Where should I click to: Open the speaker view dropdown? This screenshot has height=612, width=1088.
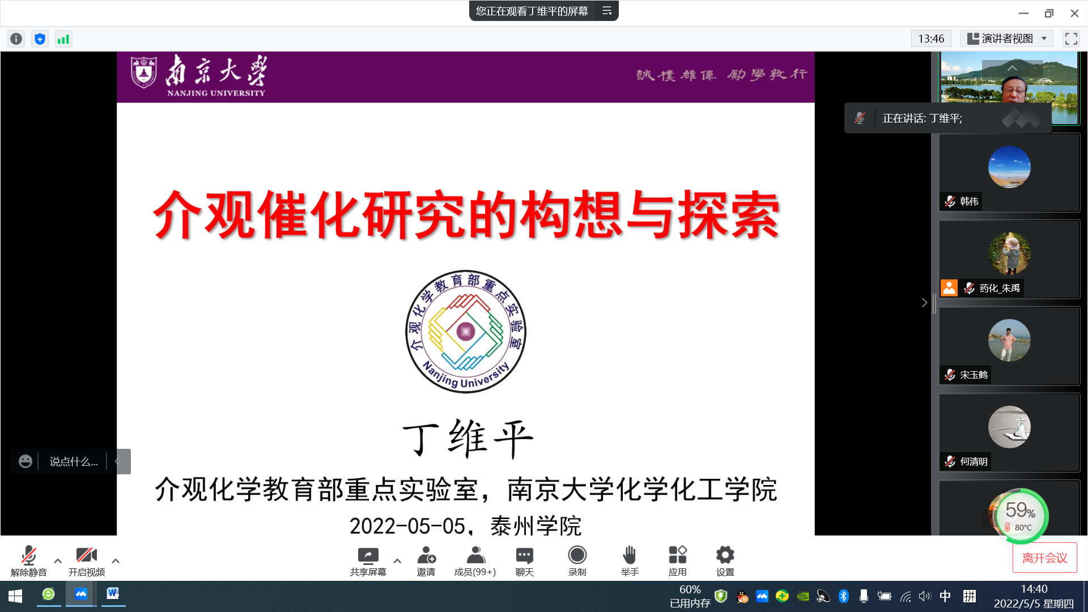[1006, 39]
